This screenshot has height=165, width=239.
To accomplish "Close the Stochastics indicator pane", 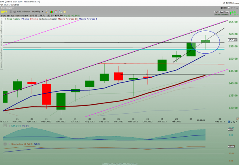I will 5,144.
